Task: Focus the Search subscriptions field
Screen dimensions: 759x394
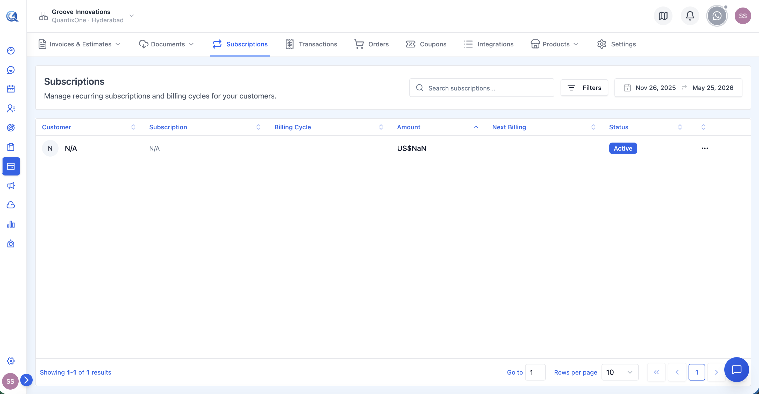Action: click(x=482, y=88)
